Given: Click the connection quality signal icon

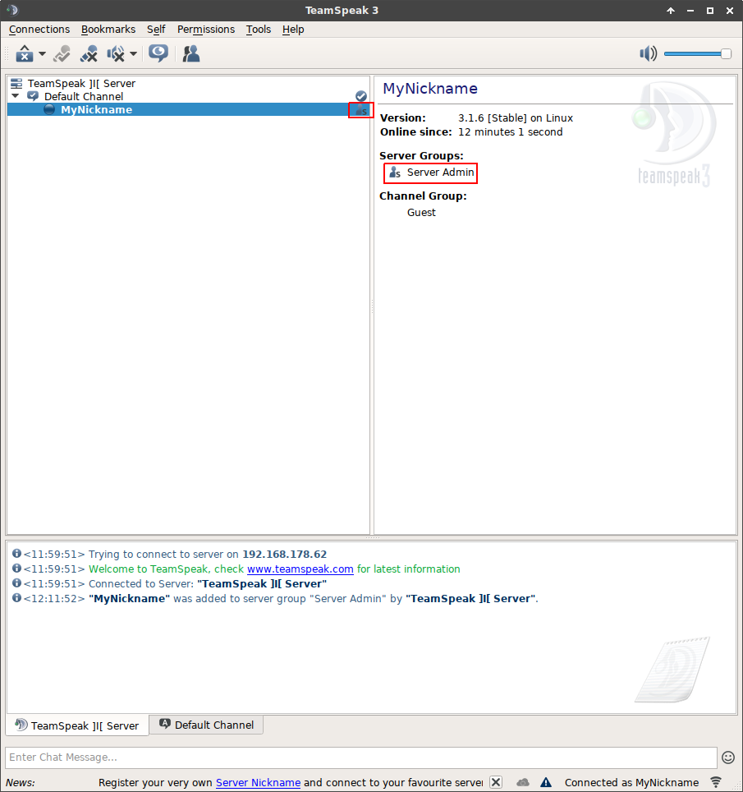Looking at the screenshot, I should pos(716,782).
